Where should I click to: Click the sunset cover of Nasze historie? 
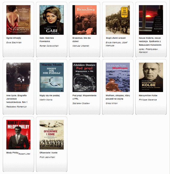point(151,20)
